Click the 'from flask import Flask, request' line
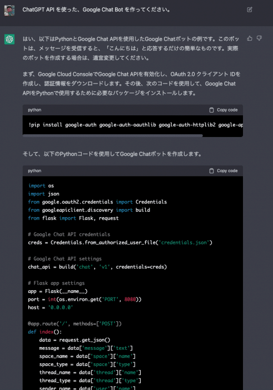 click(73, 218)
